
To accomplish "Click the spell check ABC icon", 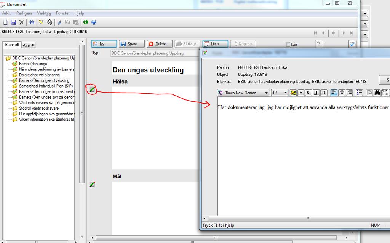I will click(x=352, y=44).
